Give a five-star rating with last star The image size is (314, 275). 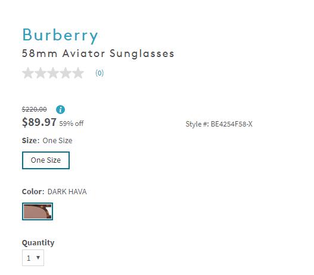[78, 73]
